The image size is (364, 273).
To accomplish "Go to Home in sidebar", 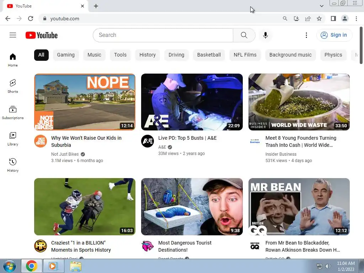I will (13, 60).
